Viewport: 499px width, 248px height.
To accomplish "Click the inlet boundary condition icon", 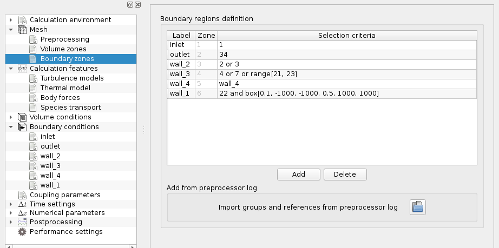I will click(33, 137).
